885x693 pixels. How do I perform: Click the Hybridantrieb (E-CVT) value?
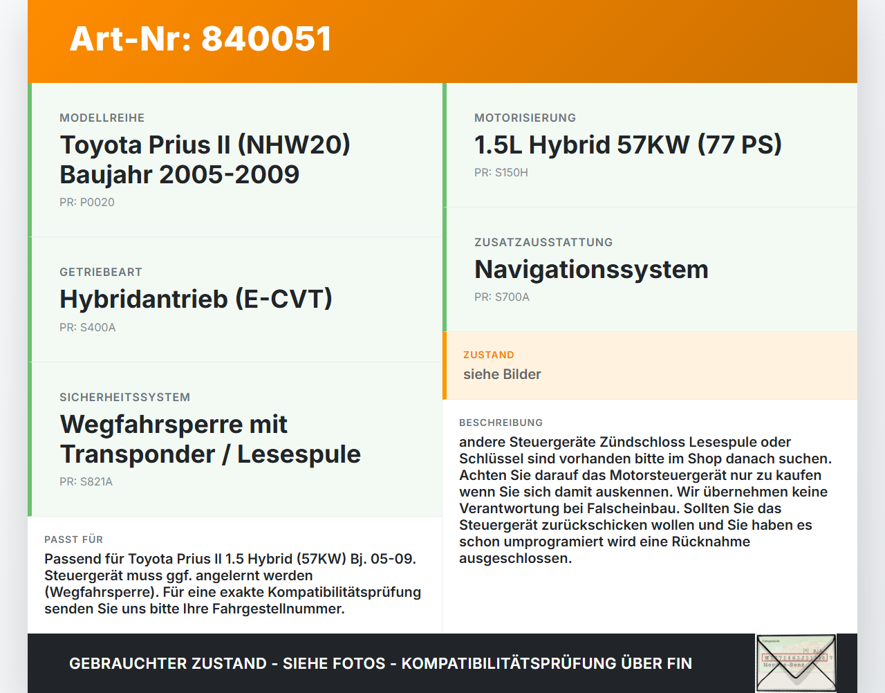[x=196, y=299]
